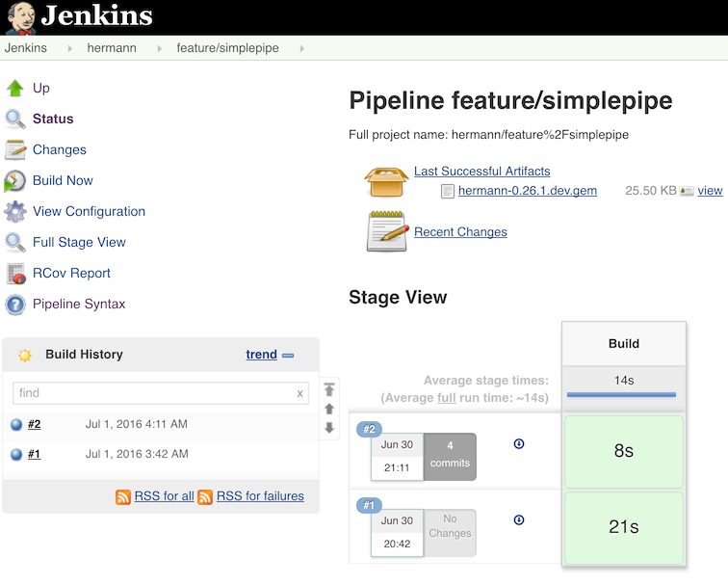Select Changes in the sidebar menu
This screenshot has height=585, width=728.
[59, 149]
